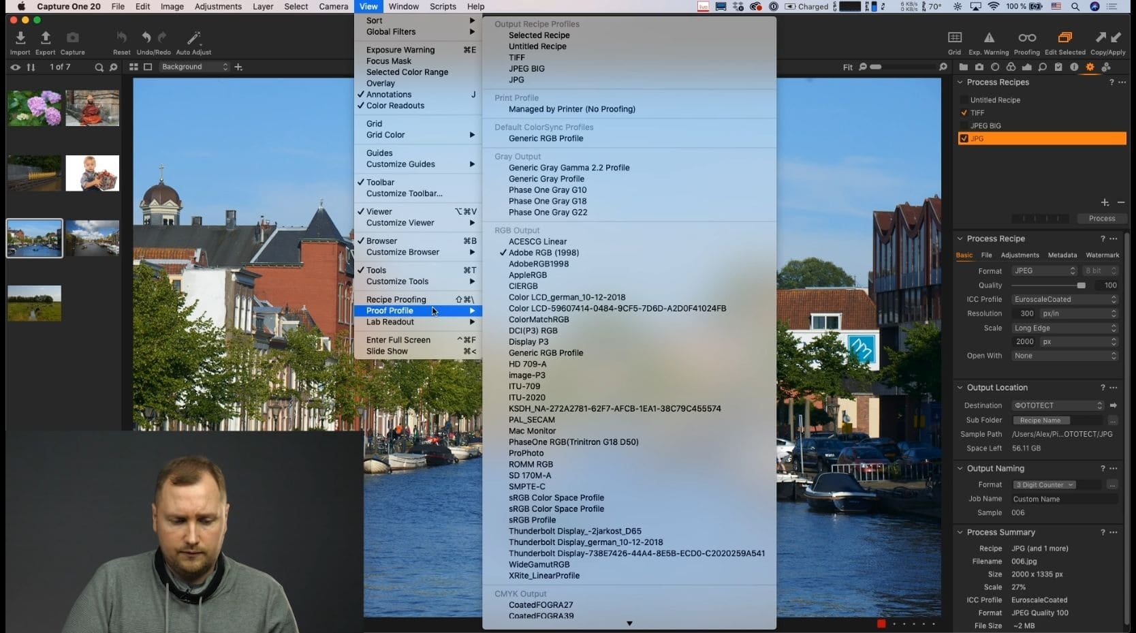Uncheck the TIFF recipe checkbox
The height and width of the screenshot is (633, 1136).
point(964,113)
